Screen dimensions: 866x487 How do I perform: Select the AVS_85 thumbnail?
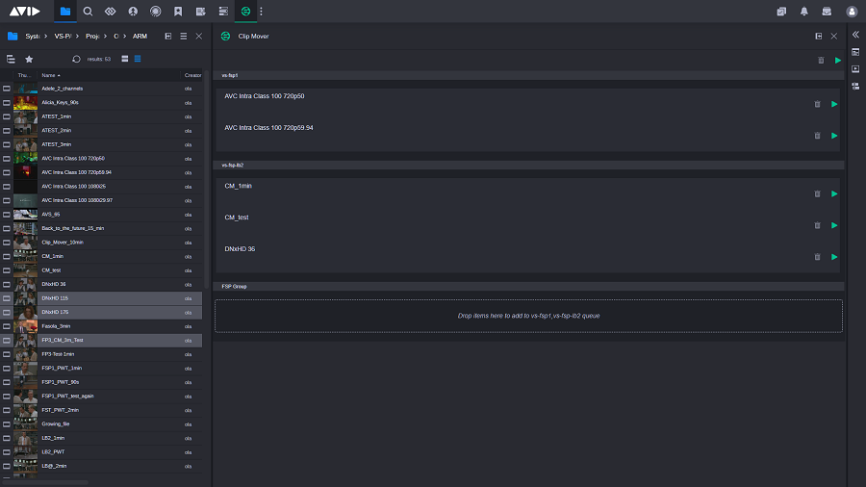[25, 215]
